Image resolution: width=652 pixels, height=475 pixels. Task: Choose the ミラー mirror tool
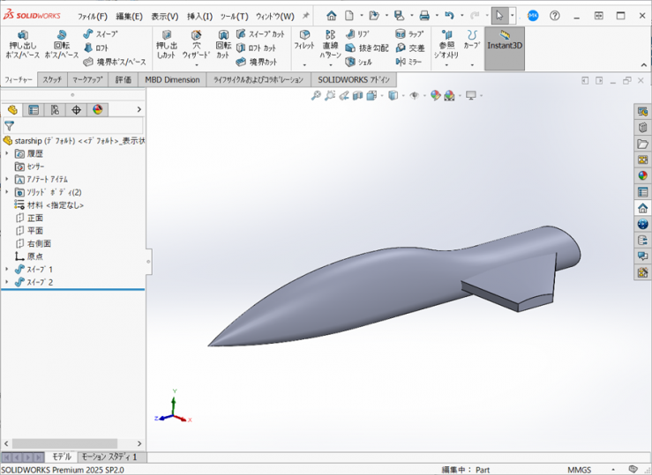click(x=409, y=62)
